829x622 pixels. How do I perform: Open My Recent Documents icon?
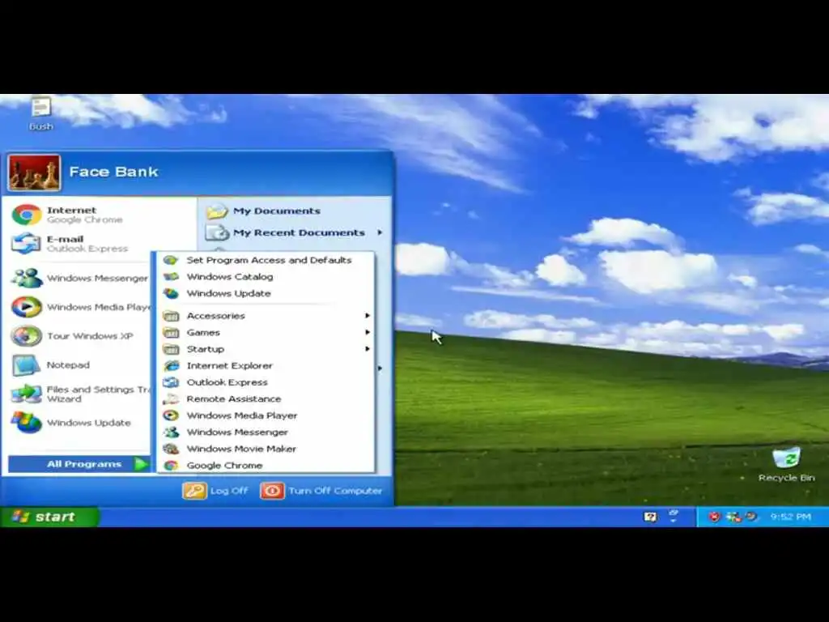217,232
